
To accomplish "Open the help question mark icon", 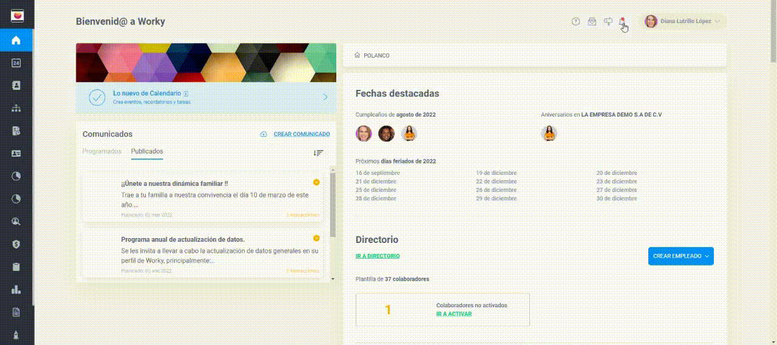I will [576, 21].
